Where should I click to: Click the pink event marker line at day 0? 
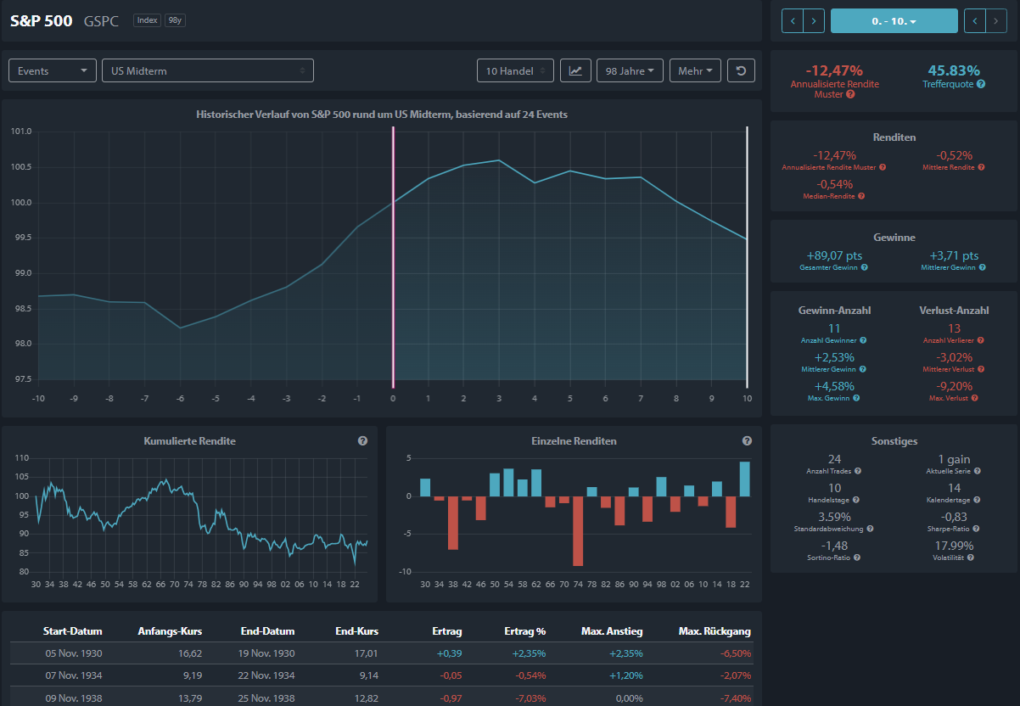[393, 256]
